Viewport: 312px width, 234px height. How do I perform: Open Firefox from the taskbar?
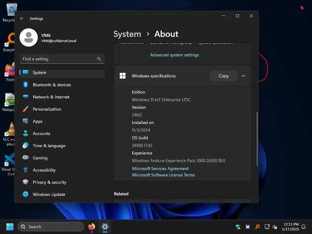pos(91,227)
